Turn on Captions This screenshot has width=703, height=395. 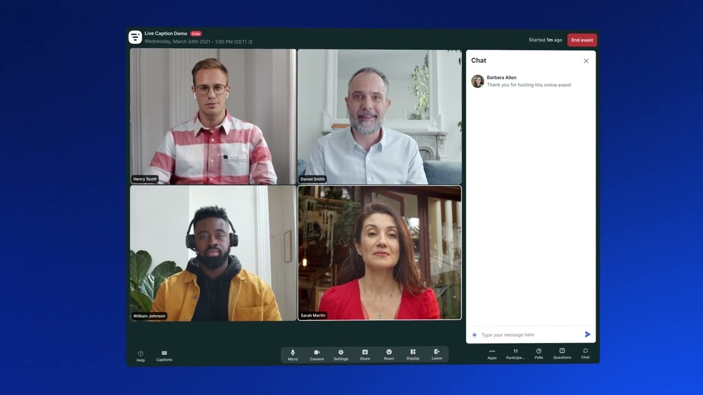pyautogui.click(x=164, y=356)
